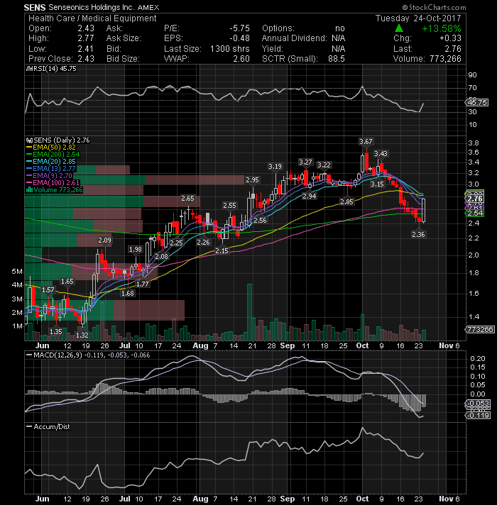This screenshot has width=497, height=505.
Task: Click the green up-triangle change indicator
Action: coord(399,28)
